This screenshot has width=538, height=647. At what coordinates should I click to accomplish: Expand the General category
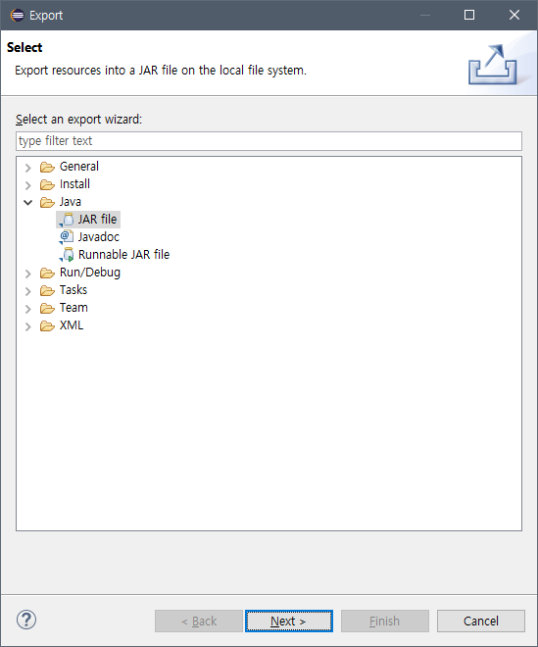point(28,168)
